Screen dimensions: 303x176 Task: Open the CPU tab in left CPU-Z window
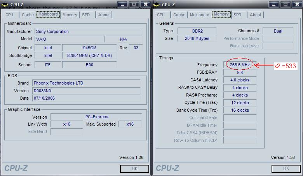click(9, 15)
